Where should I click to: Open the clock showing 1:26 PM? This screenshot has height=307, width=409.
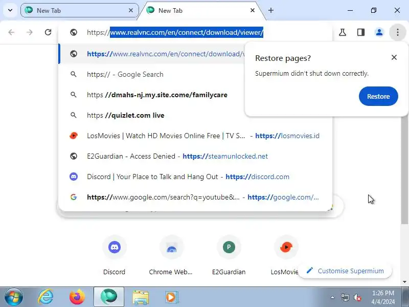point(383,297)
